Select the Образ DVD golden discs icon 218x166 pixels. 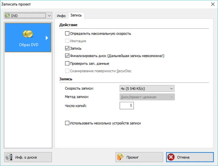28,34
